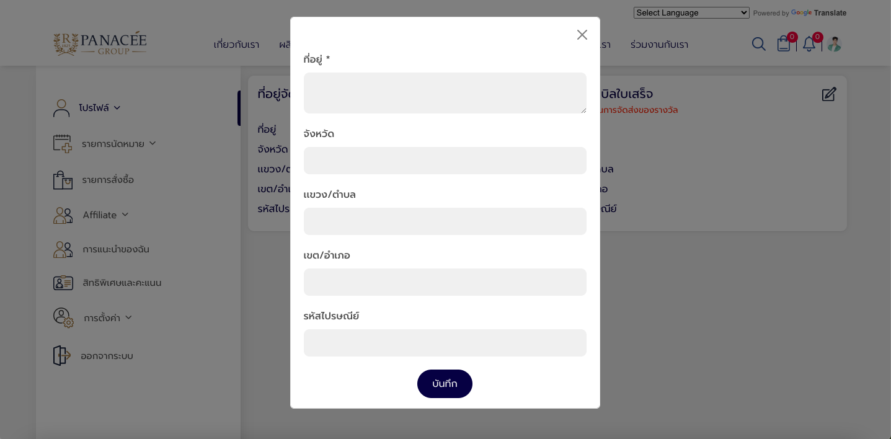
Task: Click the user avatar picture
Action: tap(834, 44)
